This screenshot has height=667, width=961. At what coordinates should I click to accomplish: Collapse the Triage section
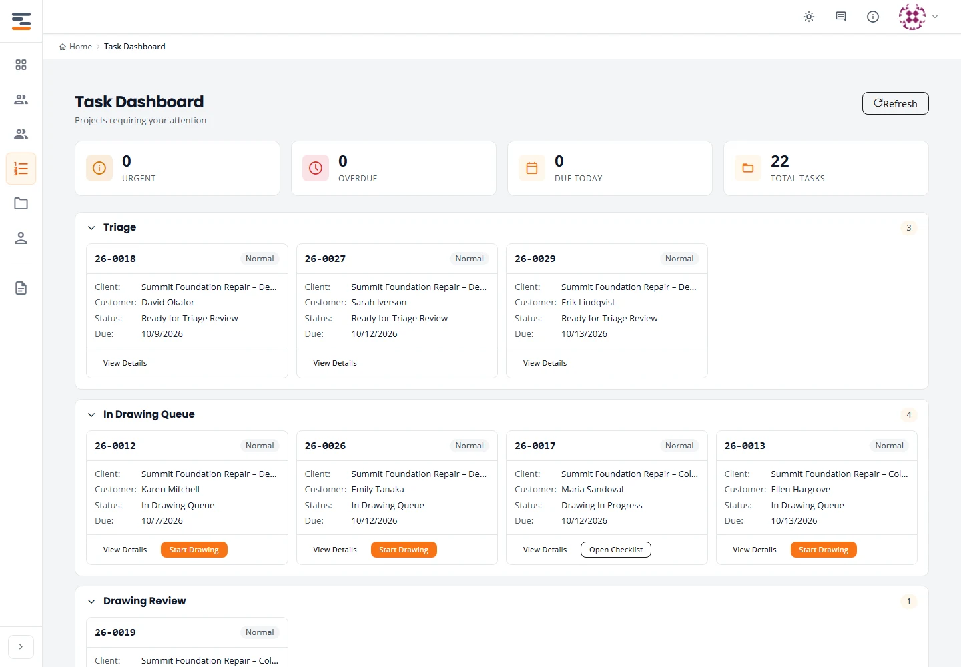pyautogui.click(x=91, y=227)
